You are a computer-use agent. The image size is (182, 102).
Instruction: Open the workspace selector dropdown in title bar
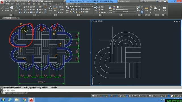54,1
